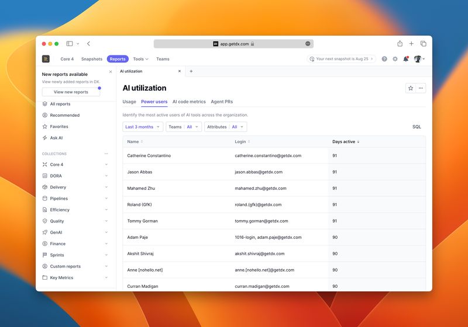Click the star icon to favorite report

click(411, 88)
